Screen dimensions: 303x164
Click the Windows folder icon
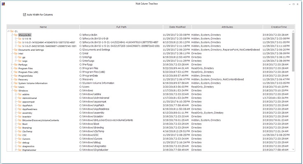[16, 91]
